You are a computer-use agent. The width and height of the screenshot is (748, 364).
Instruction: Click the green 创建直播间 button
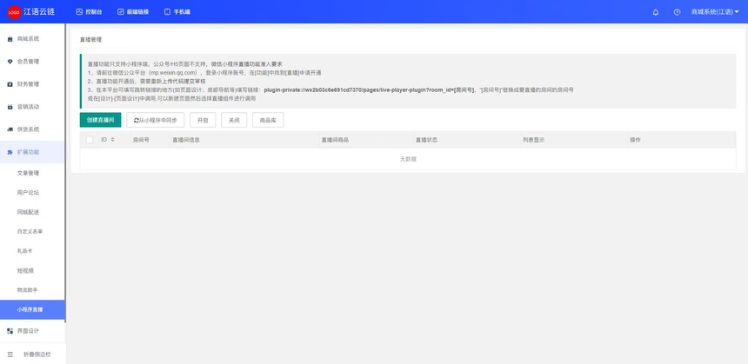tap(100, 120)
